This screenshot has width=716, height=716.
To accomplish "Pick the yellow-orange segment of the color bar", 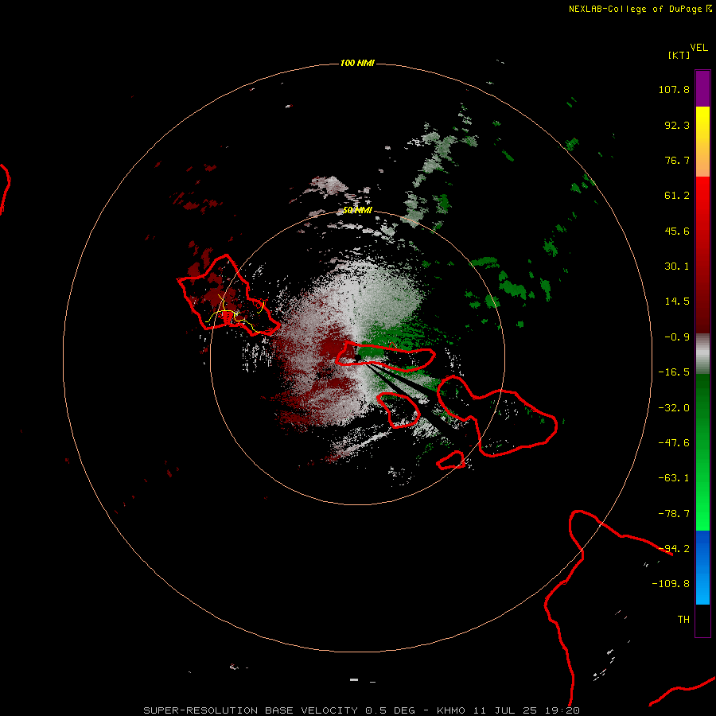I will pos(702,142).
